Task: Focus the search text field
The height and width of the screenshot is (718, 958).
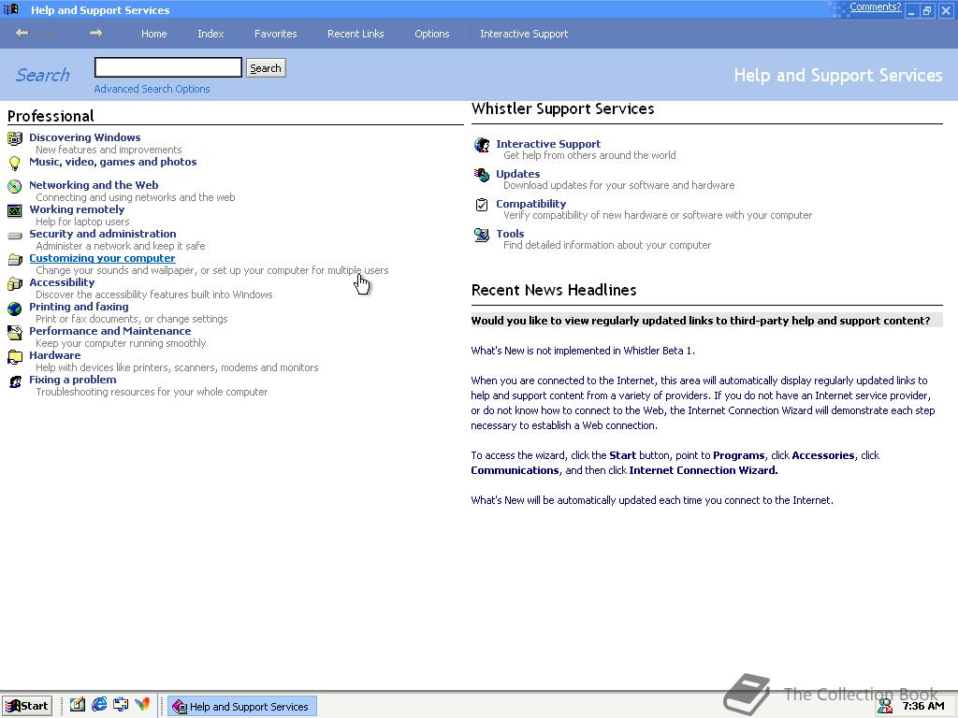Action: point(168,67)
